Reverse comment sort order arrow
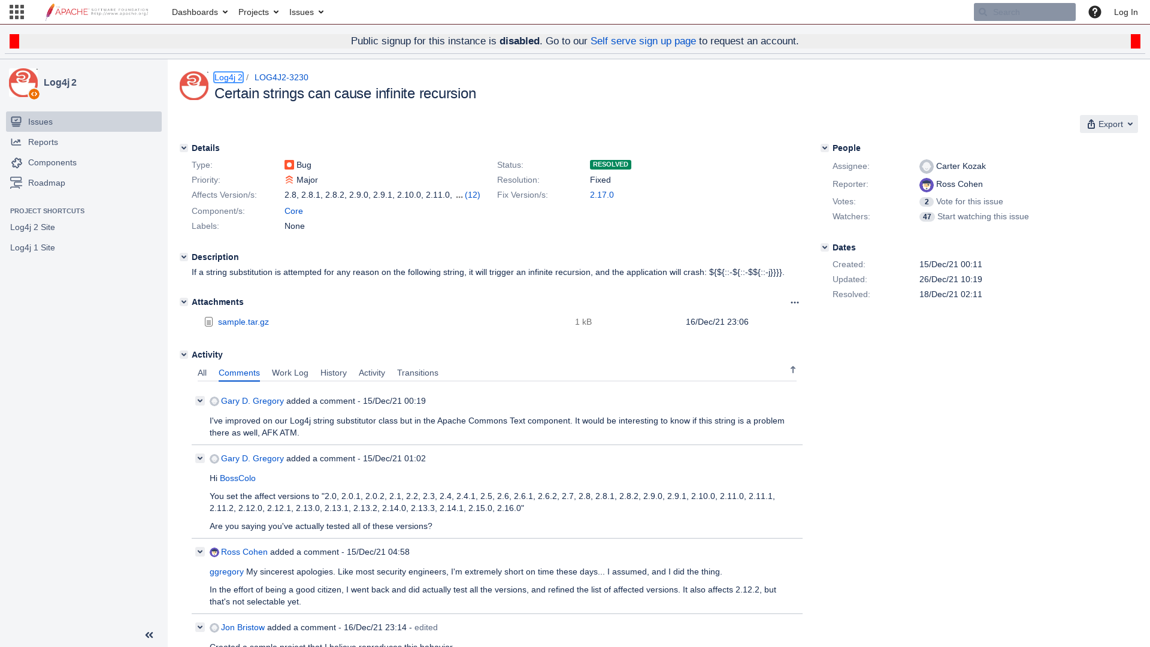The width and height of the screenshot is (1150, 647). 793,370
